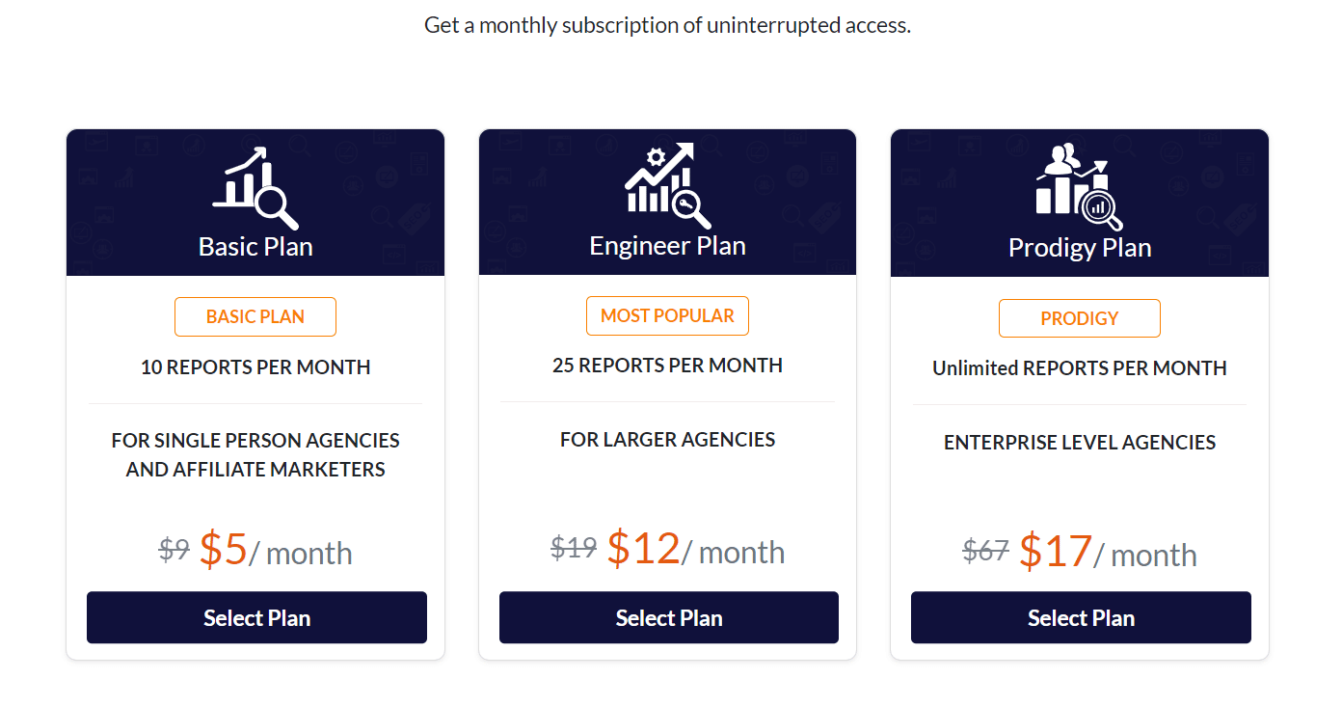The image size is (1342, 706).
Task: Click the 10 REPORTS PER MONTH text
Action: click(x=255, y=367)
